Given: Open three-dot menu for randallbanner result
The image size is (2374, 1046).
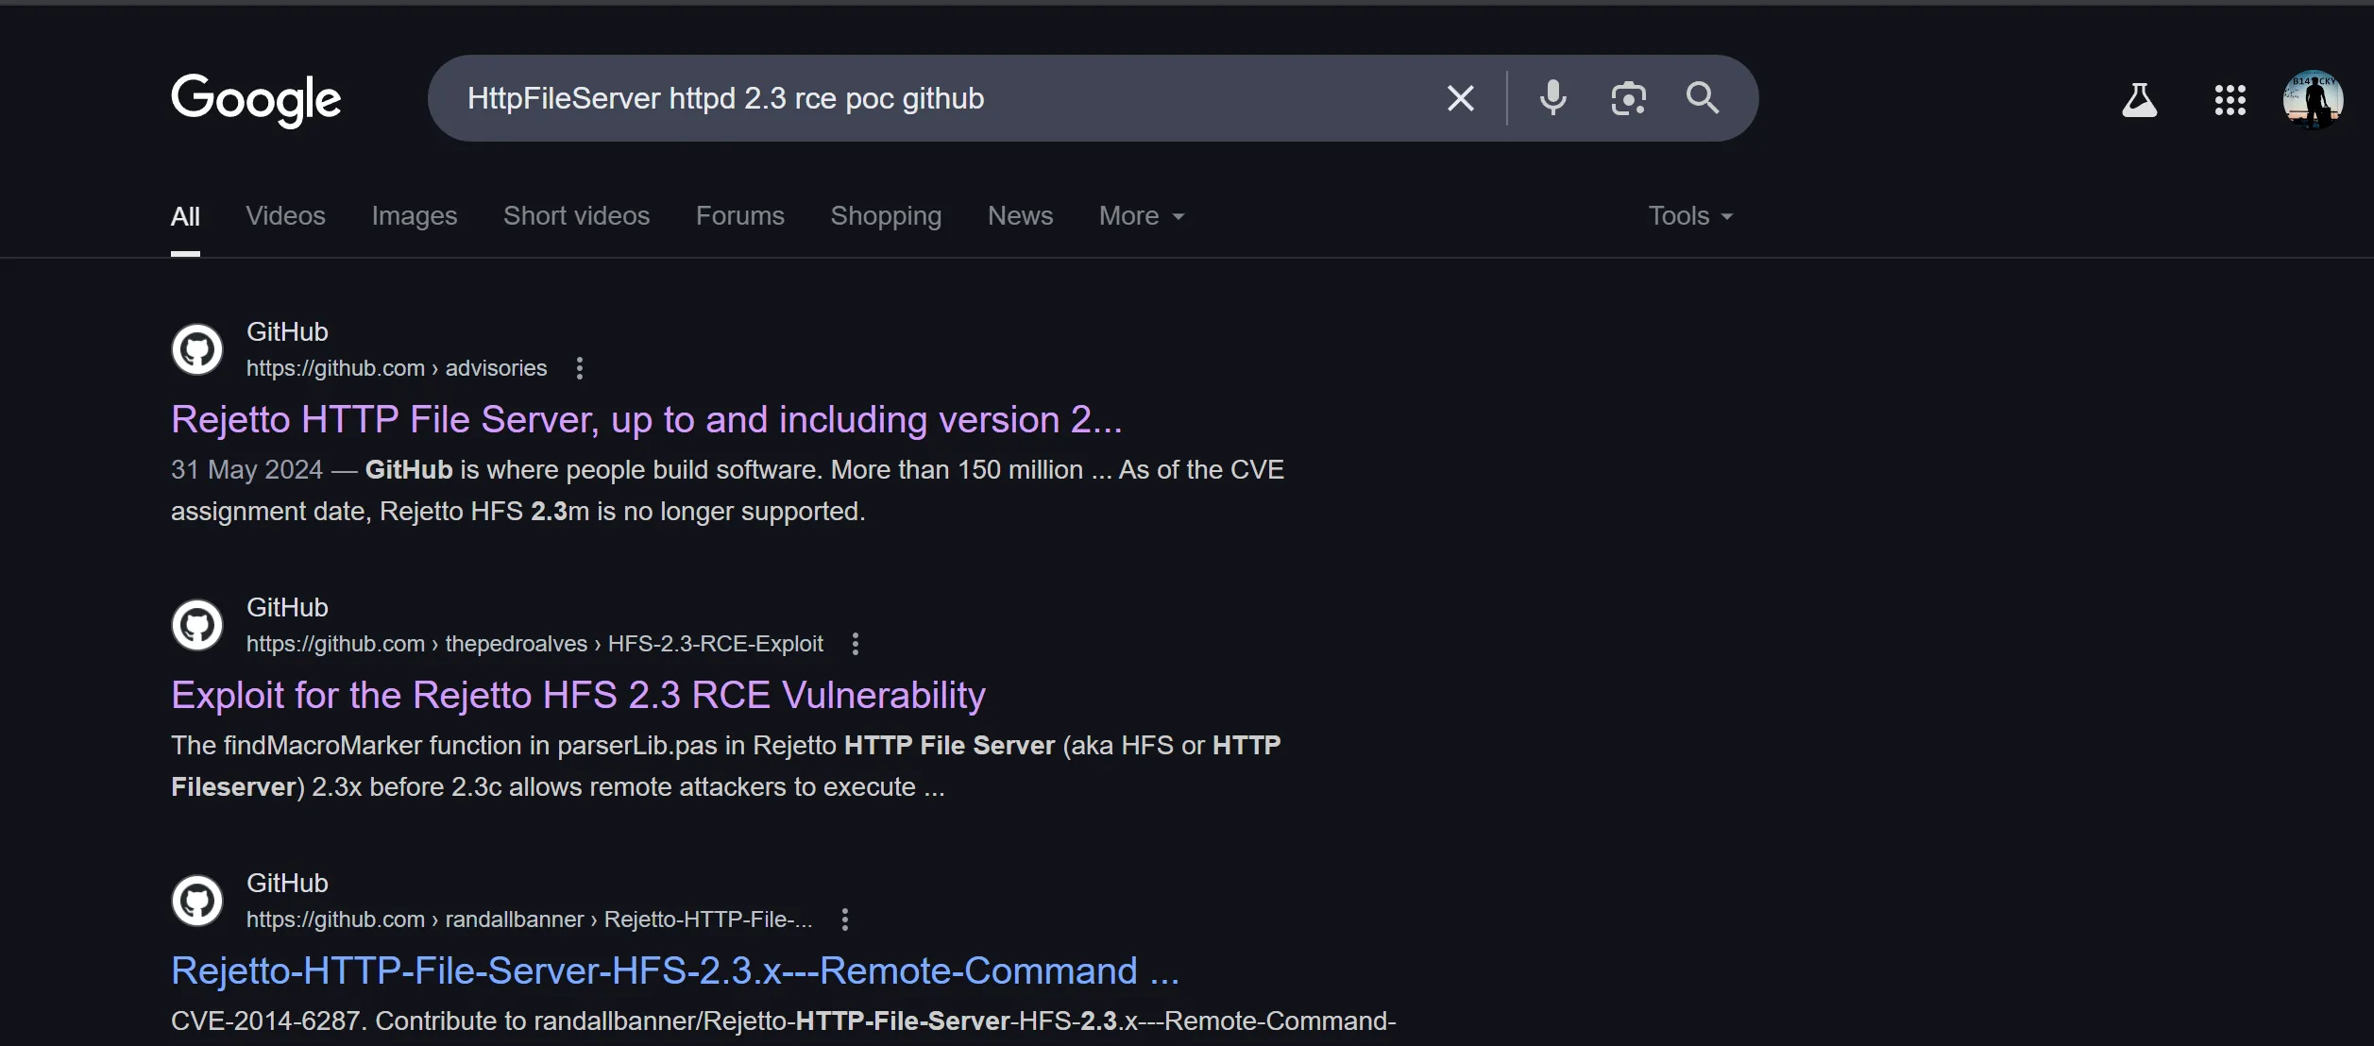Looking at the screenshot, I should pyautogui.click(x=845, y=919).
